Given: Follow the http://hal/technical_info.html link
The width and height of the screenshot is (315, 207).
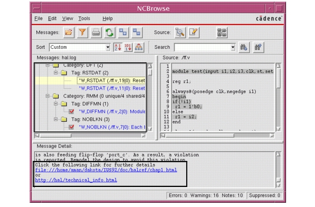Looking at the screenshot, I should (76, 180).
